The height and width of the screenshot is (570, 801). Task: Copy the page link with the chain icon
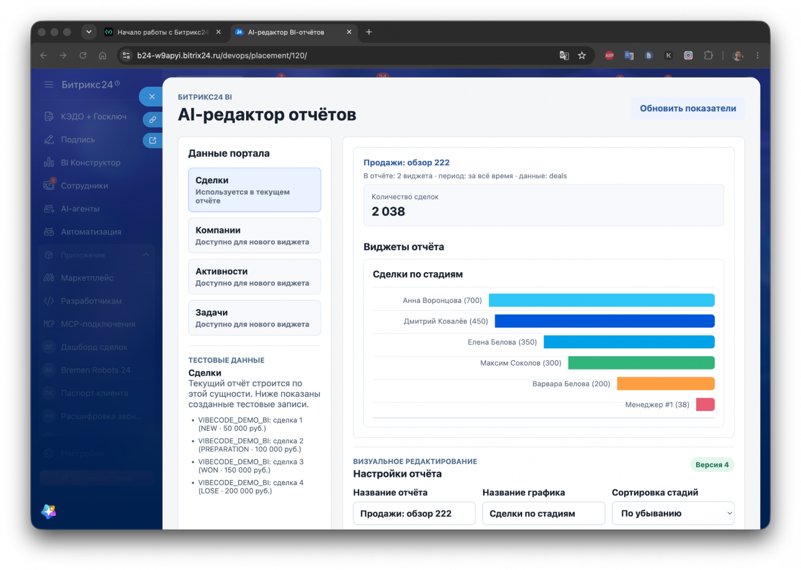[x=152, y=120]
